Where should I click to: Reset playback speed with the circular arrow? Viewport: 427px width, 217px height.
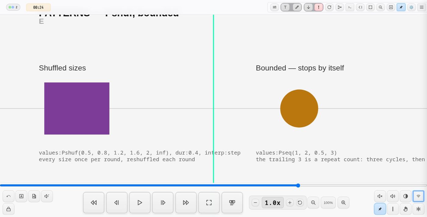tap(300, 203)
